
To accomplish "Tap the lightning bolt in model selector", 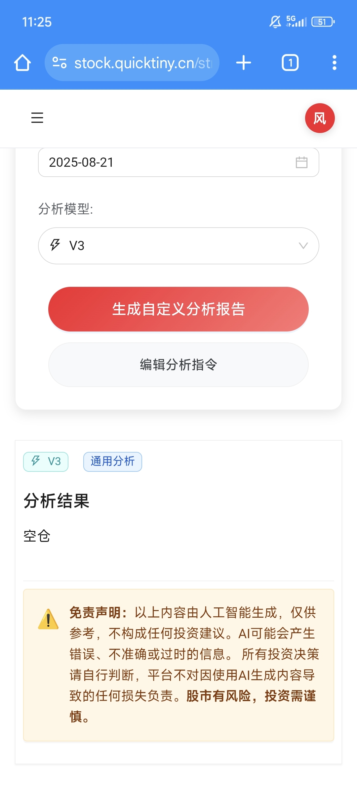I will pos(55,245).
